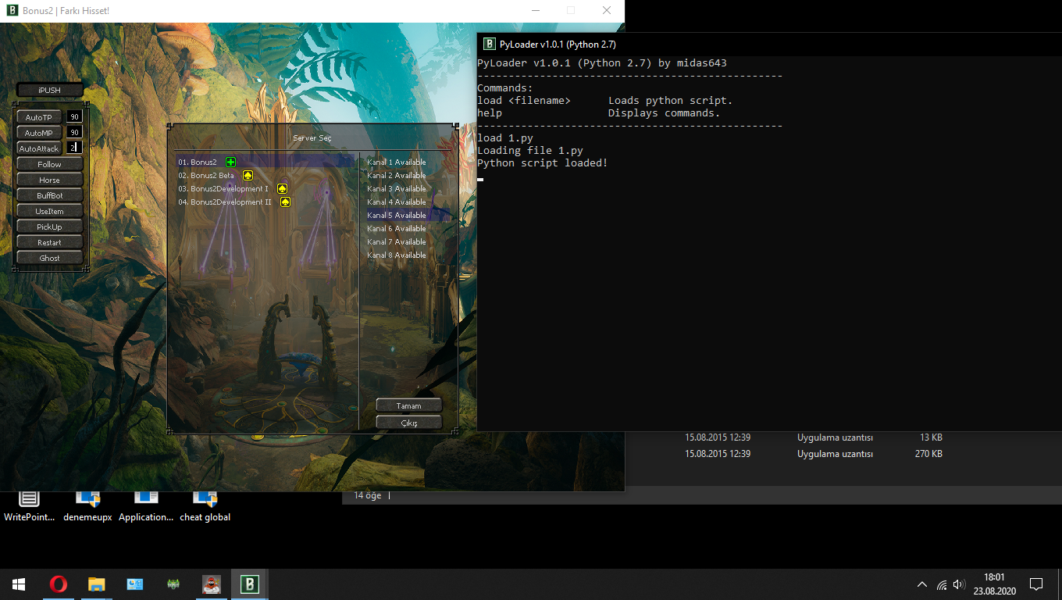Toggle the Ghost option

(49, 258)
